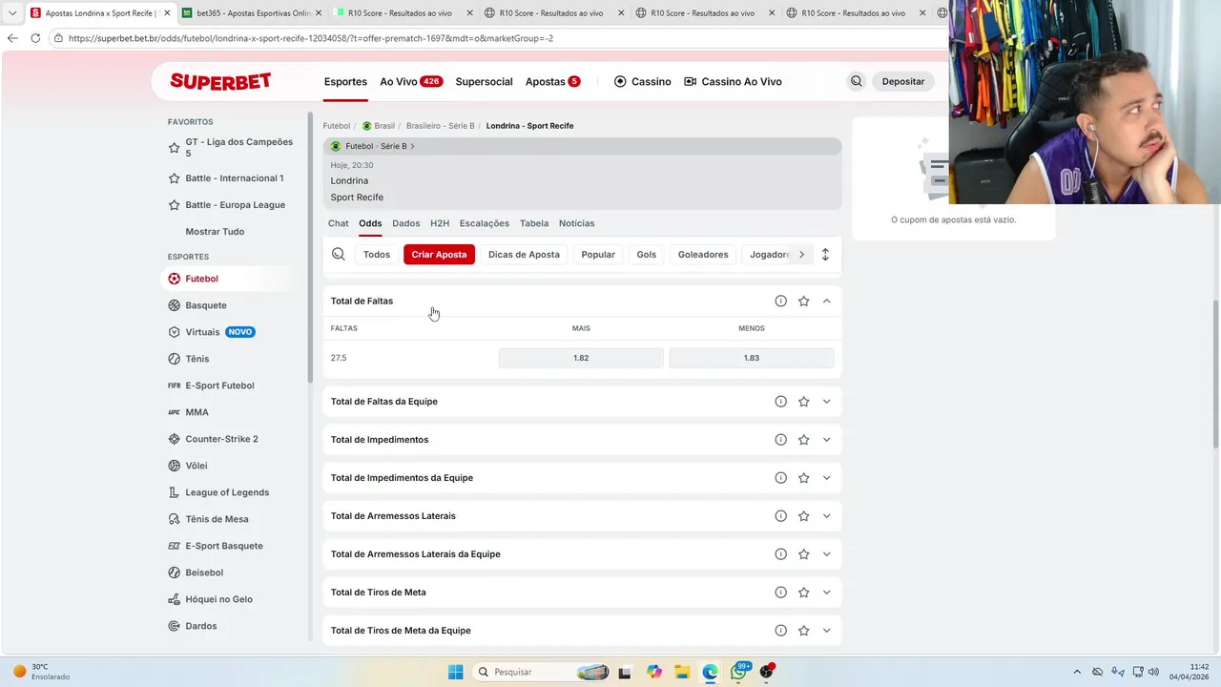This screenshot has height=687, width=1221.
Task: Favorite Total de Arremessos Laterais market
Action: 803,516
